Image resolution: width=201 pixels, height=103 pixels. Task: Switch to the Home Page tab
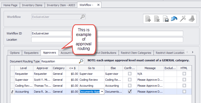point(10,5)
